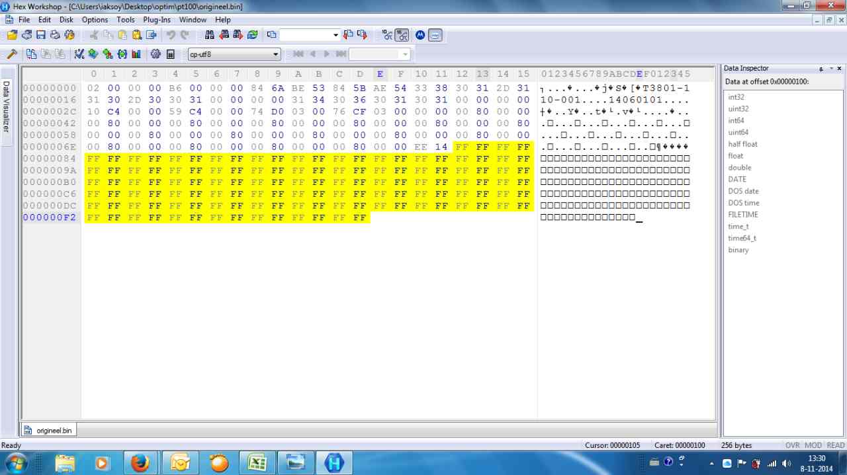The image size is (847, 475).
Task: Toggle the Motorola byte order button
Action: pos(420,35)
